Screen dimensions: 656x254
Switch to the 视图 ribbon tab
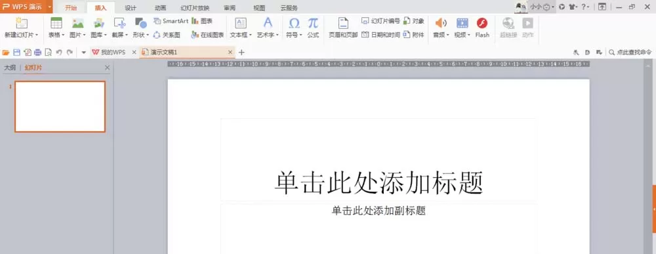coord(259,8)
